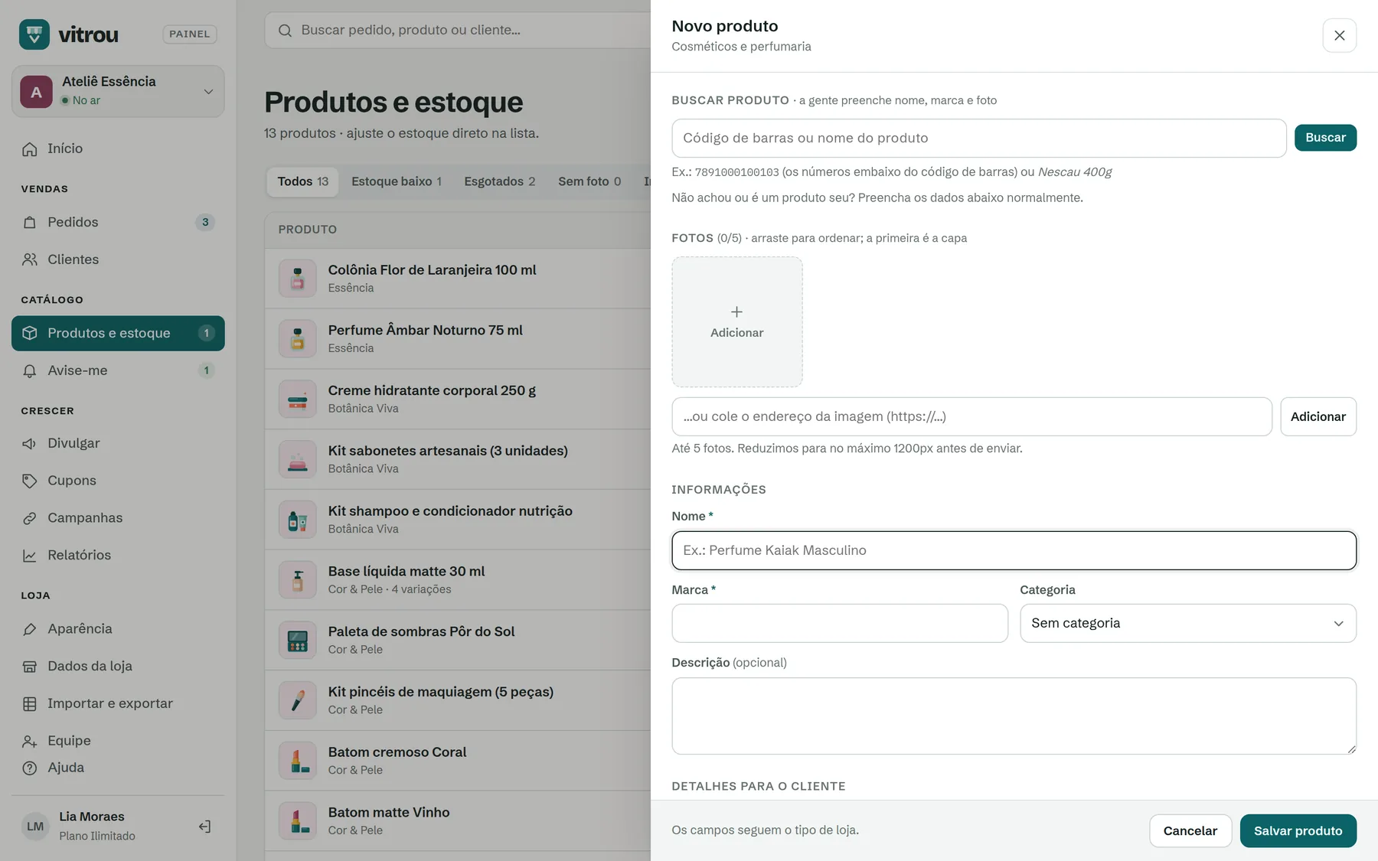The width and height of the screenshot is (1378, 861).
Task: Open the Categoria dropdown
Action: pos(1188,623)
